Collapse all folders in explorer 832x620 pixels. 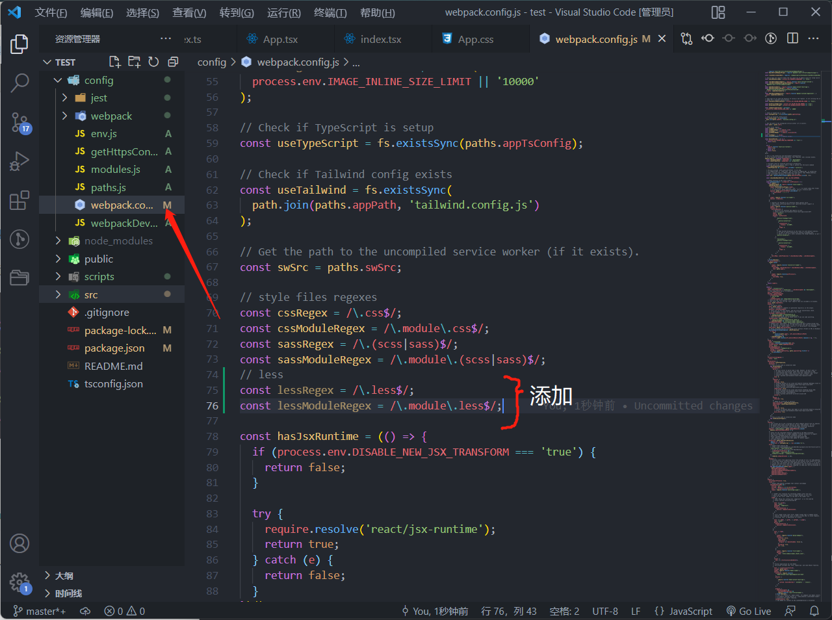tap(173, 62)
